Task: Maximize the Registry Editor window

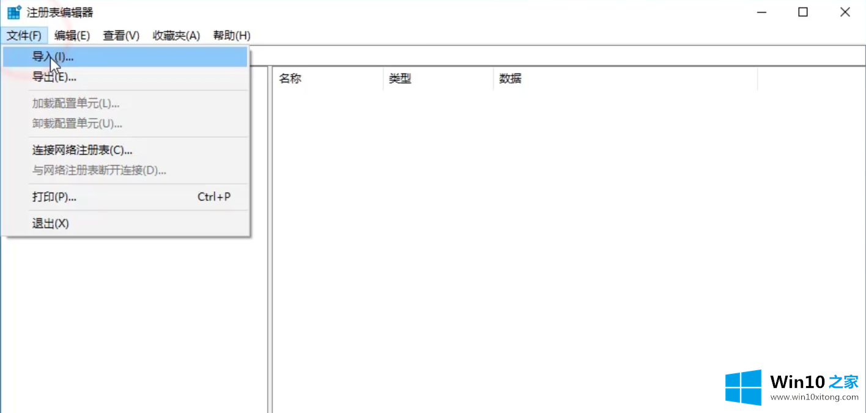Action: click(803, 12)
